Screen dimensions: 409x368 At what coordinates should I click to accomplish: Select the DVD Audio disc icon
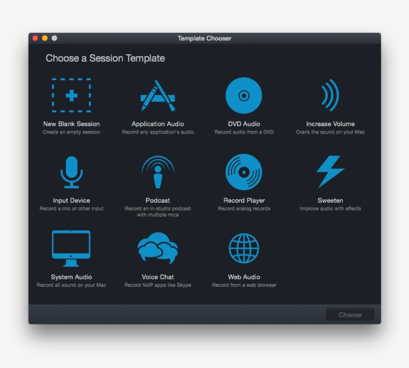click(x=243, y=95)
